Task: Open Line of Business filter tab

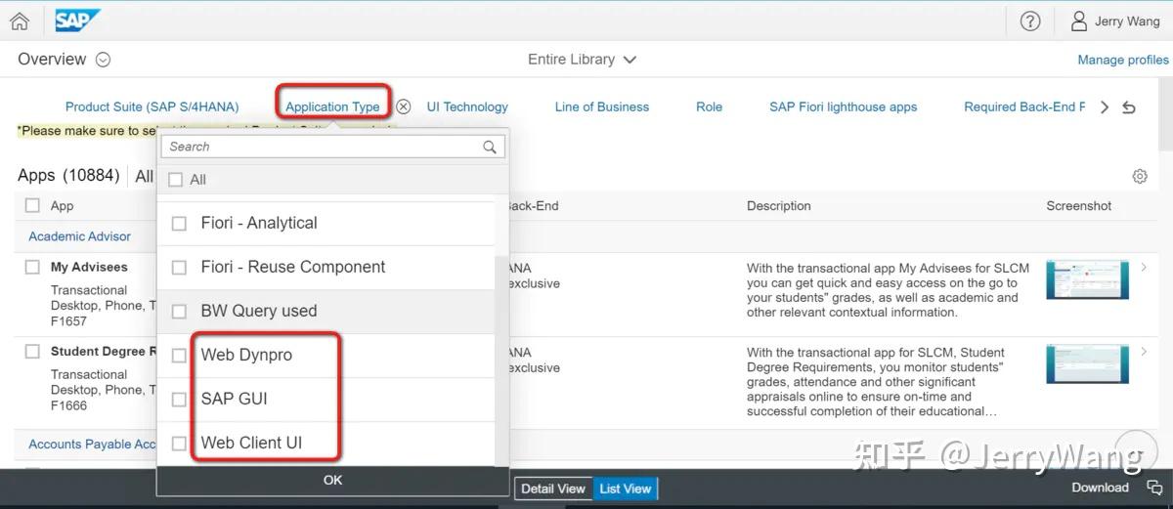Action: (x=602, y=106)
